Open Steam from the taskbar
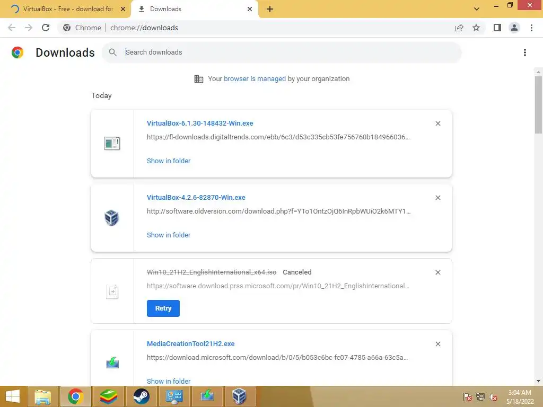543x407 pixels. [x=141, y=396]
